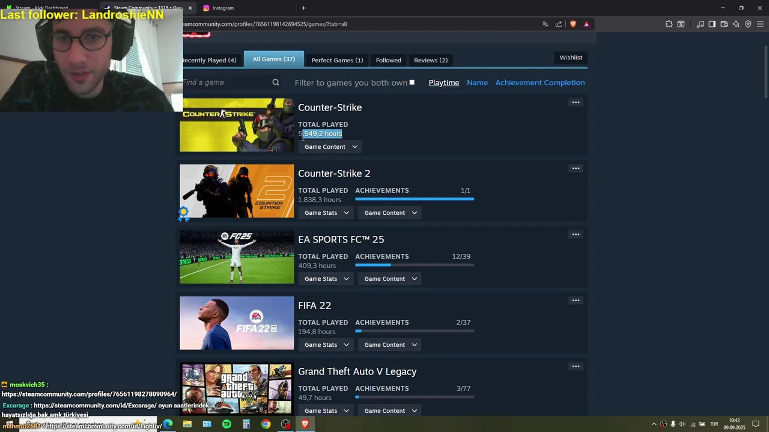Click FIFA 22 achievements progress bar
769x432 pixels.
pos(415,331)
